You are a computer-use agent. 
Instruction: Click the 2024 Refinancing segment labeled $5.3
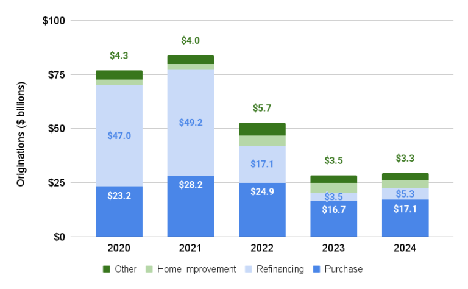405,194
